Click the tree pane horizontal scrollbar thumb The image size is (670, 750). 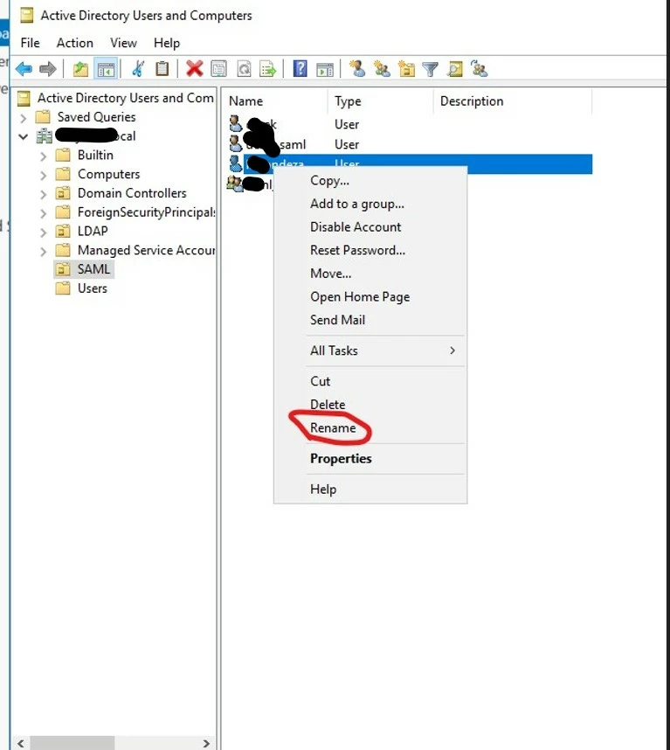coord(73,743)
